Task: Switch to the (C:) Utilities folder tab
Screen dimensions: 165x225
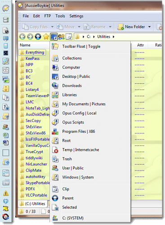Action: (32, 204)
